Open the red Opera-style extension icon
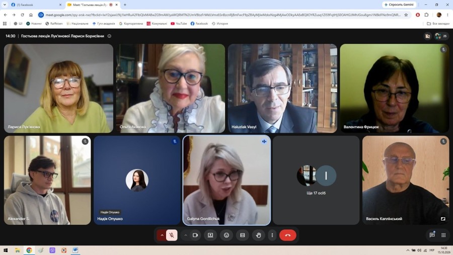The image size is (453, 255). pos(418,15)
